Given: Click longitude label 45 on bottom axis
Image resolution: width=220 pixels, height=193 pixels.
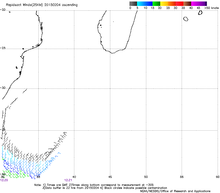Looking at the screenshot, I should coord(110,177).
